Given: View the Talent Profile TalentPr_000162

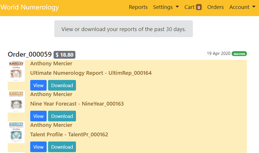Looking at the screenshot, I should pyautogui.click(x=38, y=147).
